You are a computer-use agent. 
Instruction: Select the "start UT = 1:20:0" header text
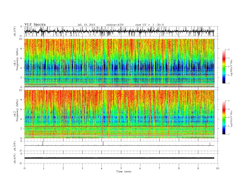(149, 25)
